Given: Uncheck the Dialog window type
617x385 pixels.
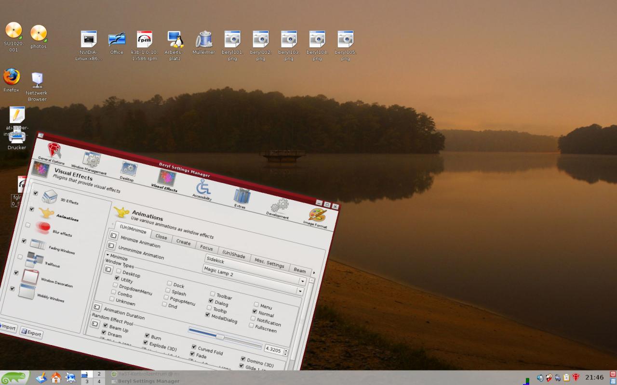Looking at the screenshot, I should click(x=211, y=301).
